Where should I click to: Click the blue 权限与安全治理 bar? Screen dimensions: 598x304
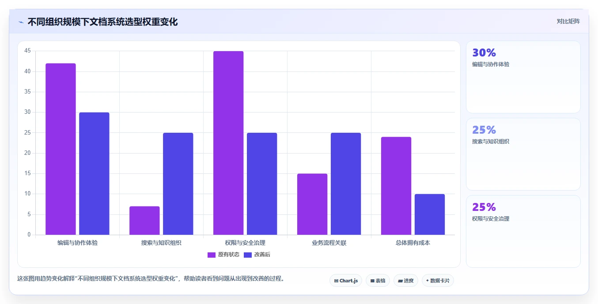262,184
